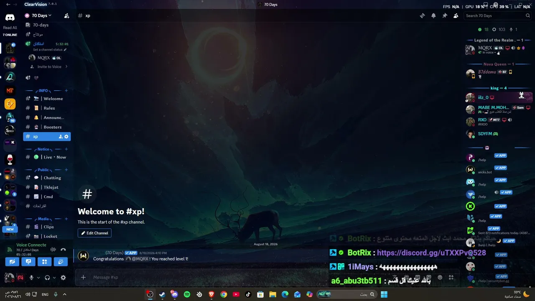Share your screen in voice
The width and height of the screenshot is (535, 301).
(x=28, y=262)
